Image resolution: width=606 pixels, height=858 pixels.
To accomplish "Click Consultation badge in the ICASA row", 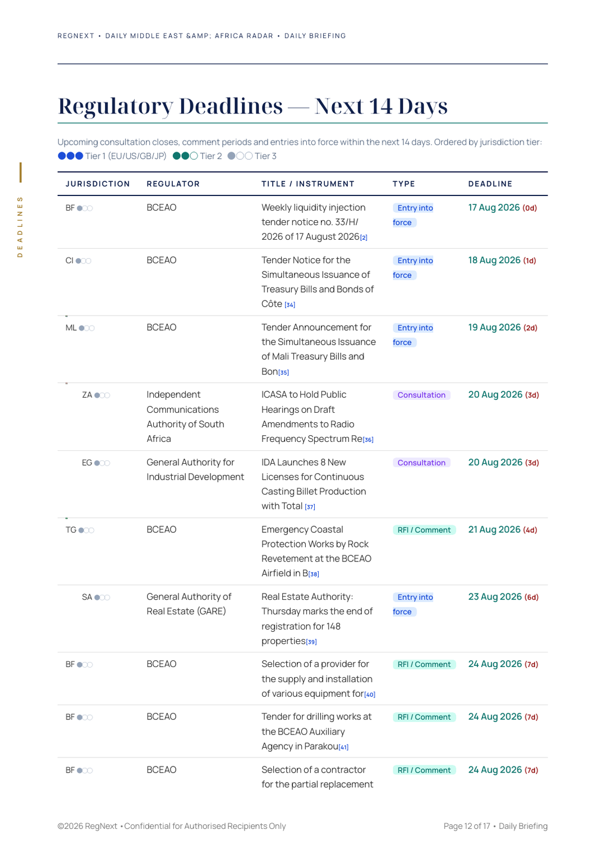I will pyautogui.click(x=421, y=395).
